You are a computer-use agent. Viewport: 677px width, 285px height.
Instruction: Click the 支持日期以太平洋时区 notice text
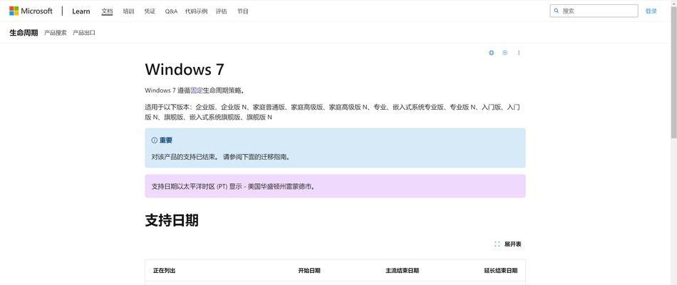coord(233,187)
